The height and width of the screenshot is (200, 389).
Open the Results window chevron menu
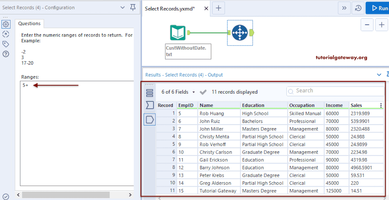(379, 75)
